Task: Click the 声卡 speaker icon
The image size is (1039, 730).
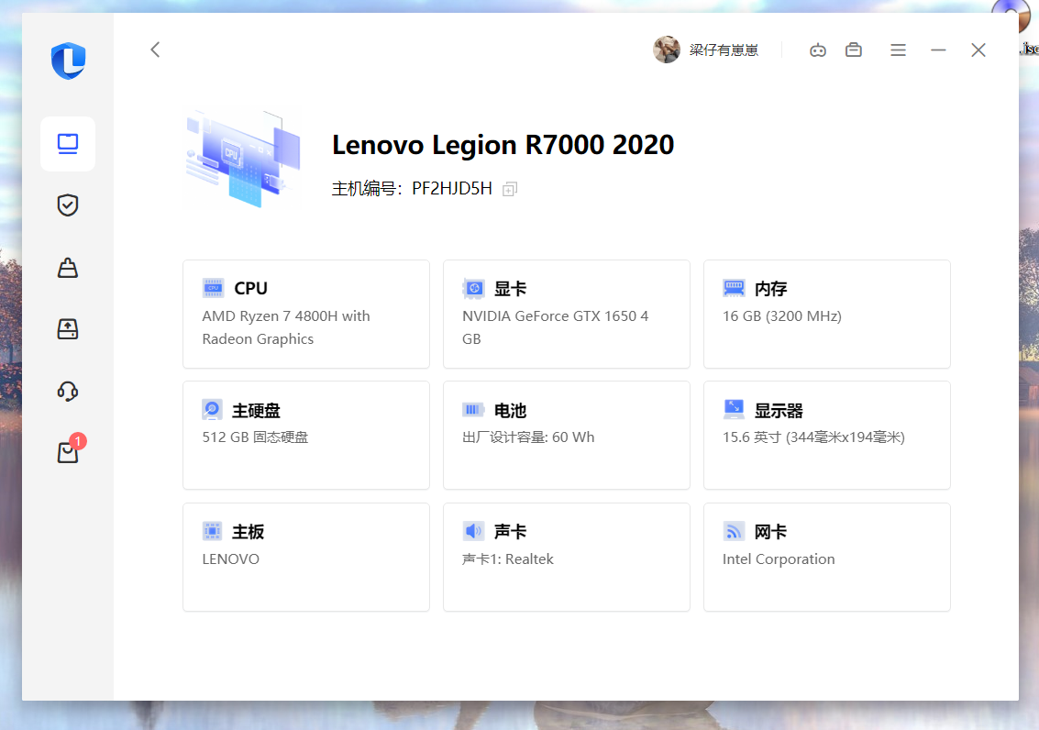Action: pyautogui.click(x=473, y=531)
